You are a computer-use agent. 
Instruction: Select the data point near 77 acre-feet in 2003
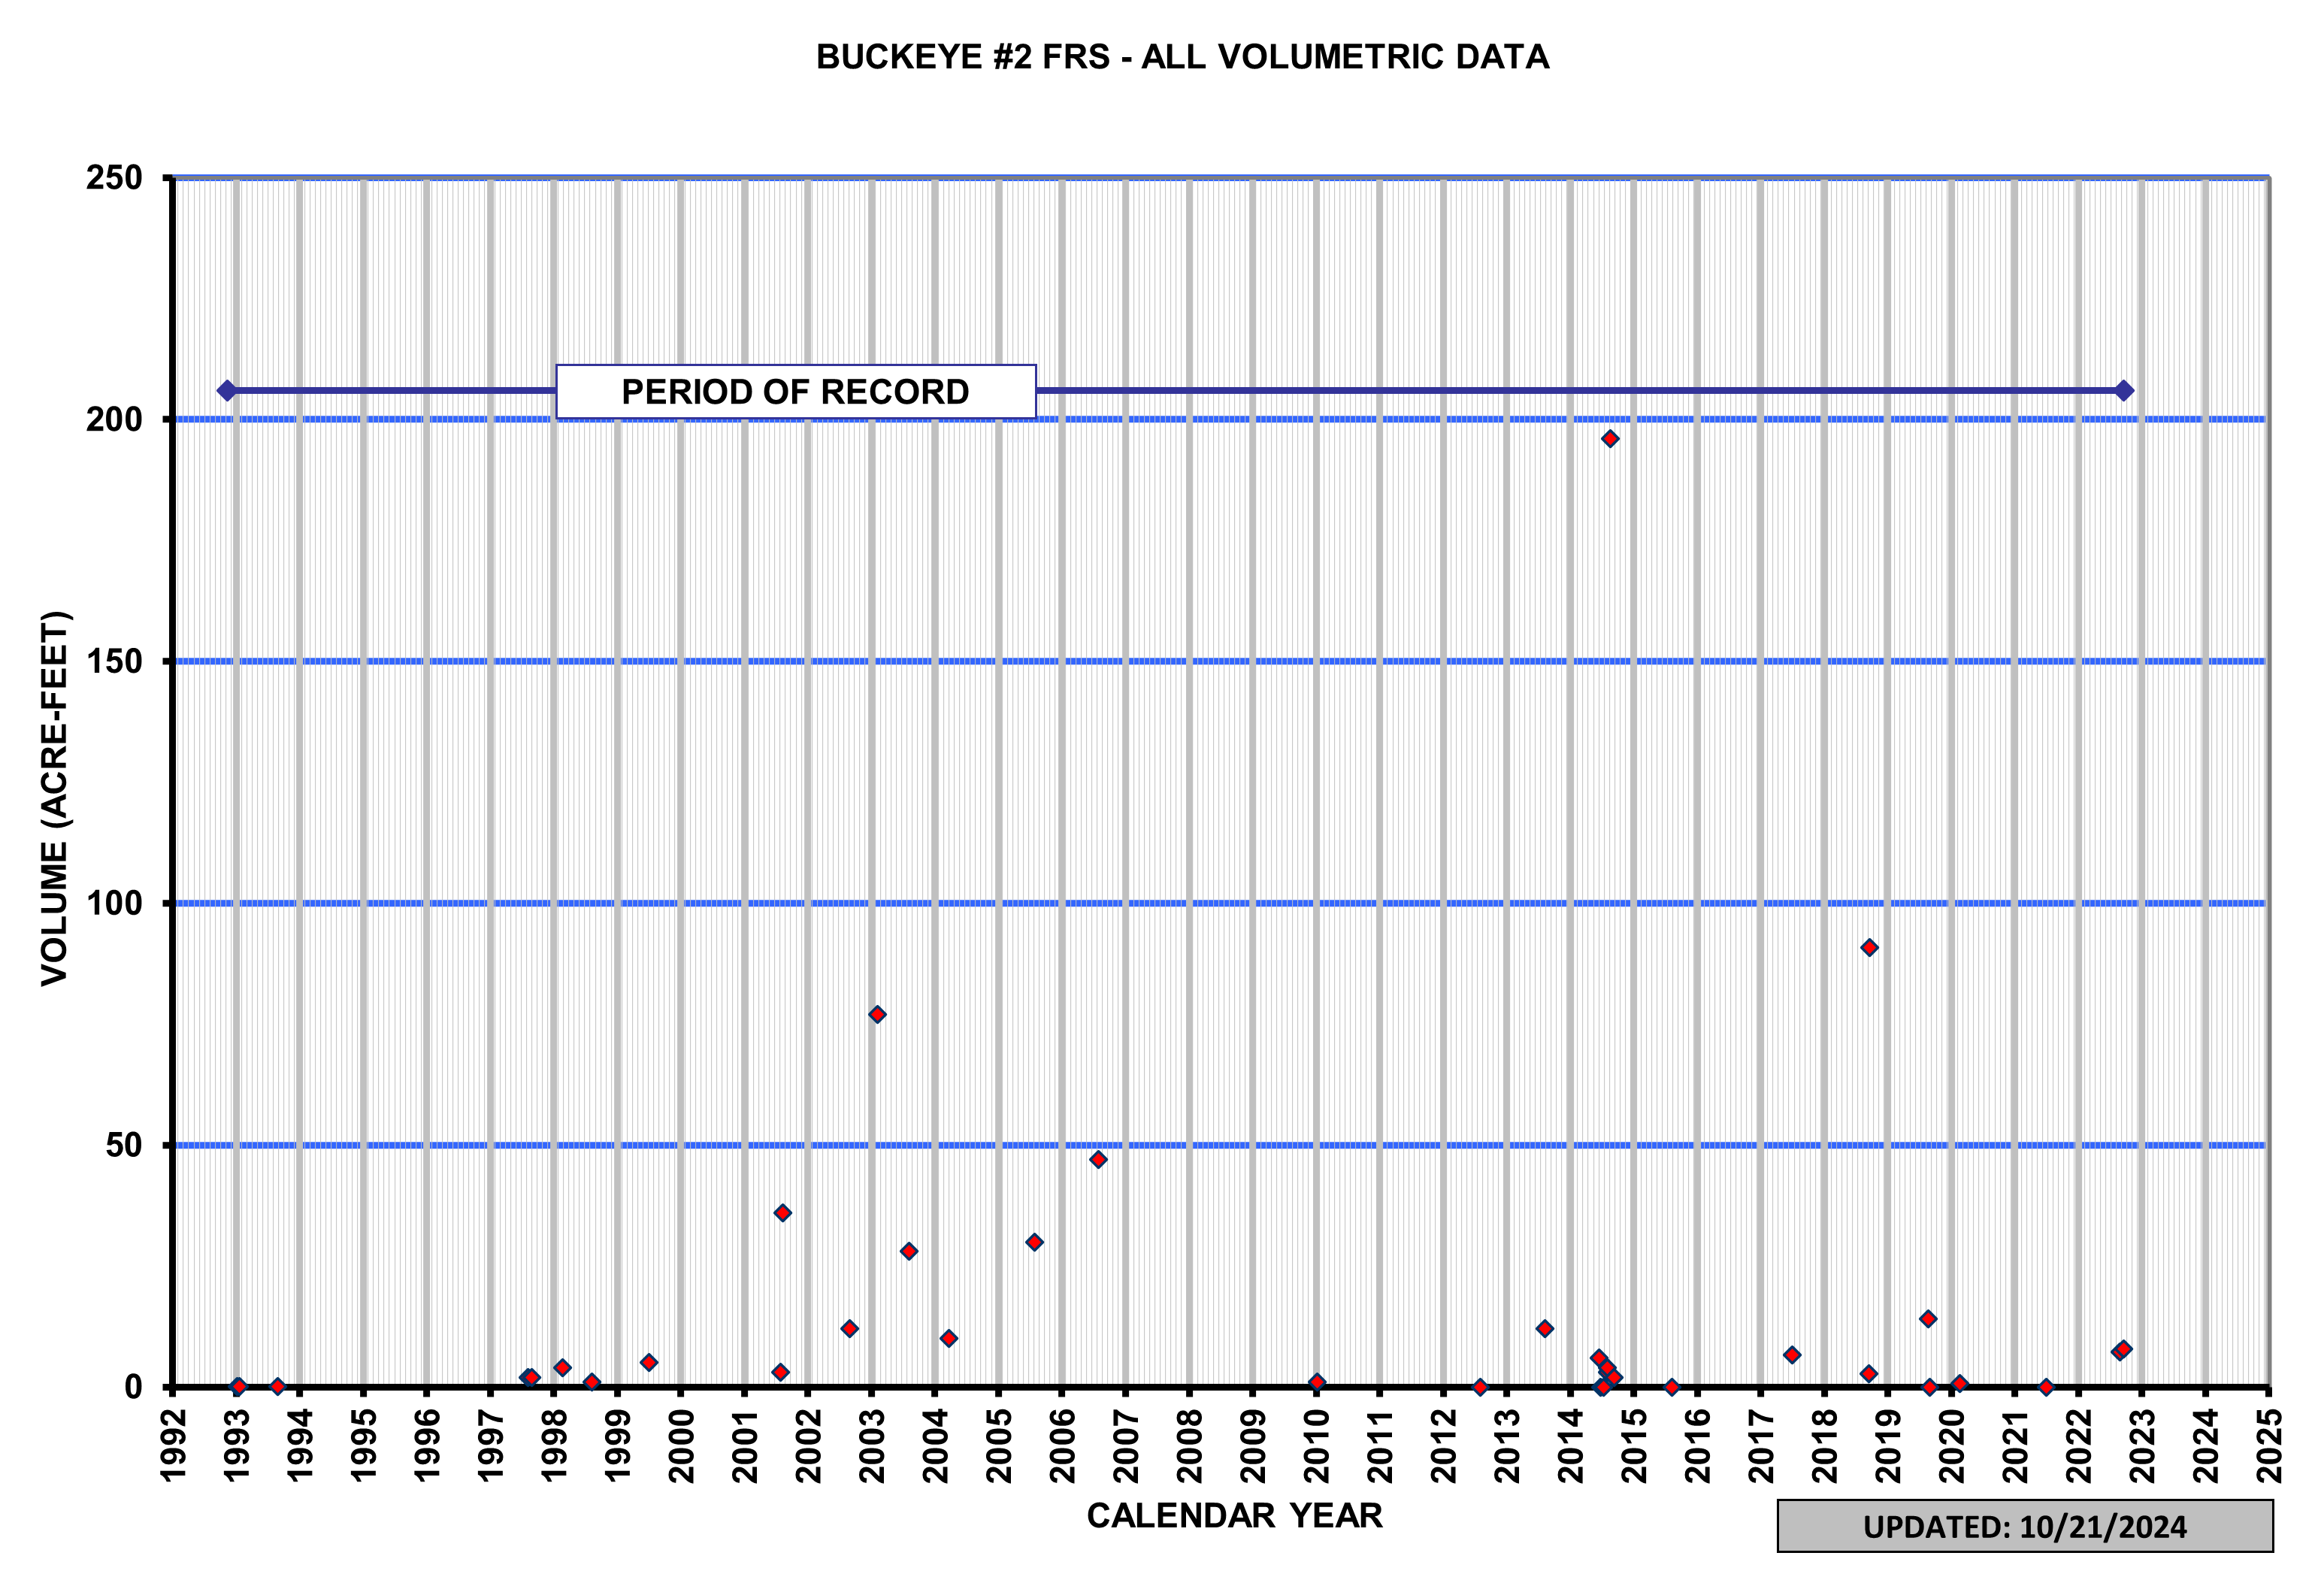pos(877,1015)
